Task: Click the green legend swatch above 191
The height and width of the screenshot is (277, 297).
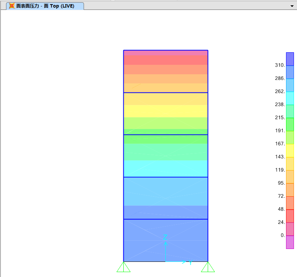Action: click(290, 124)
